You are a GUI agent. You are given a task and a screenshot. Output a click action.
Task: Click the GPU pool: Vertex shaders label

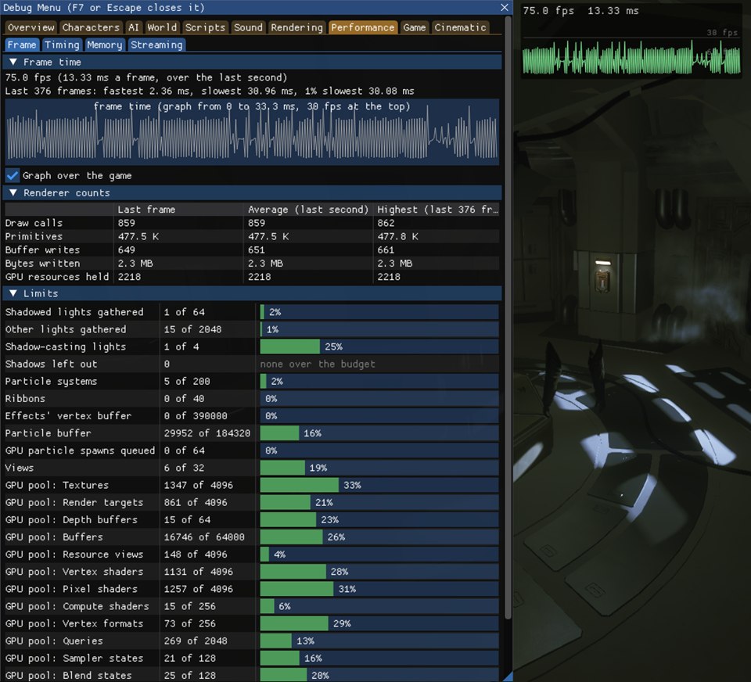pyautogui.click(x=74, y=572)
